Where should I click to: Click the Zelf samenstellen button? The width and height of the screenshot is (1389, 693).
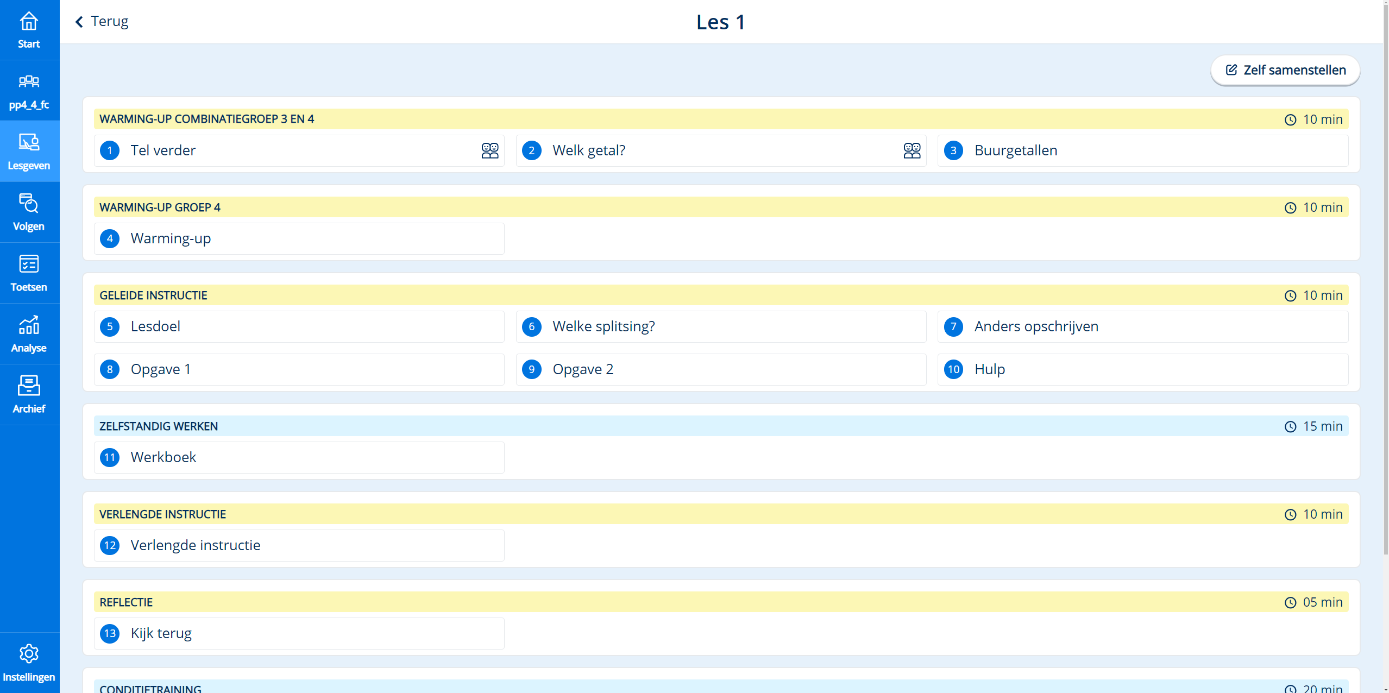1285,70
